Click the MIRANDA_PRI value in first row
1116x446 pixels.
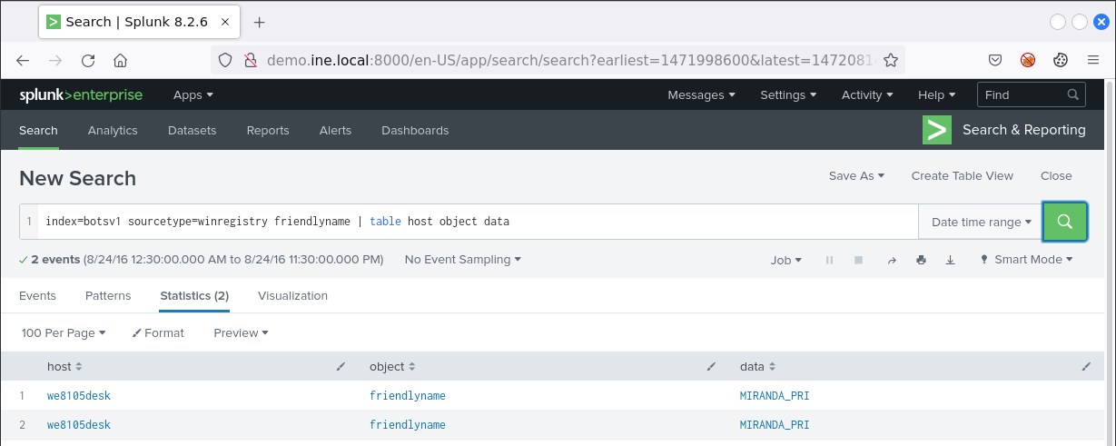774,396
